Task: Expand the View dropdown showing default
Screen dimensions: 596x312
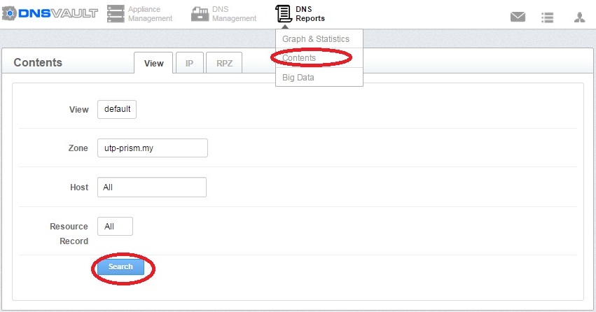Action: pos(117,110)
